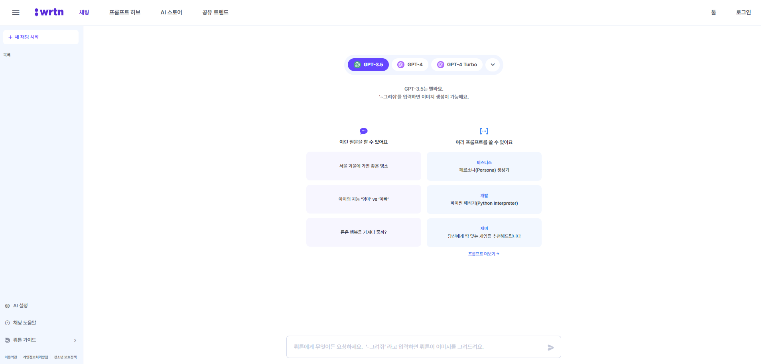This screenshot has height=364, width=761.
Task: Click the 채팅 도움말 question mark icon
Action: coord(7,322)
